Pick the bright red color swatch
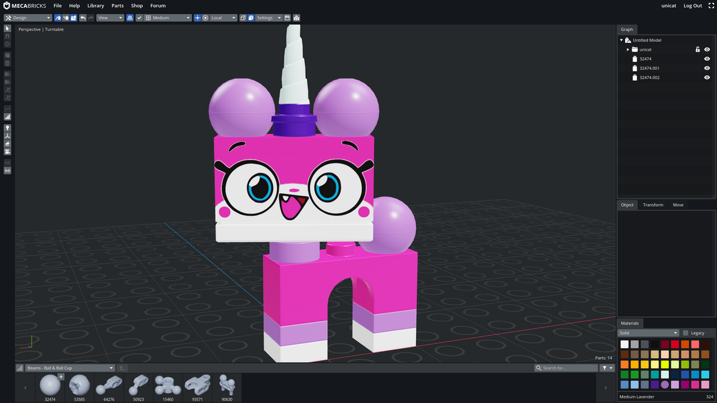Image resolution: width=717 pixels, height=403 pixels. (x=675, y=344)
